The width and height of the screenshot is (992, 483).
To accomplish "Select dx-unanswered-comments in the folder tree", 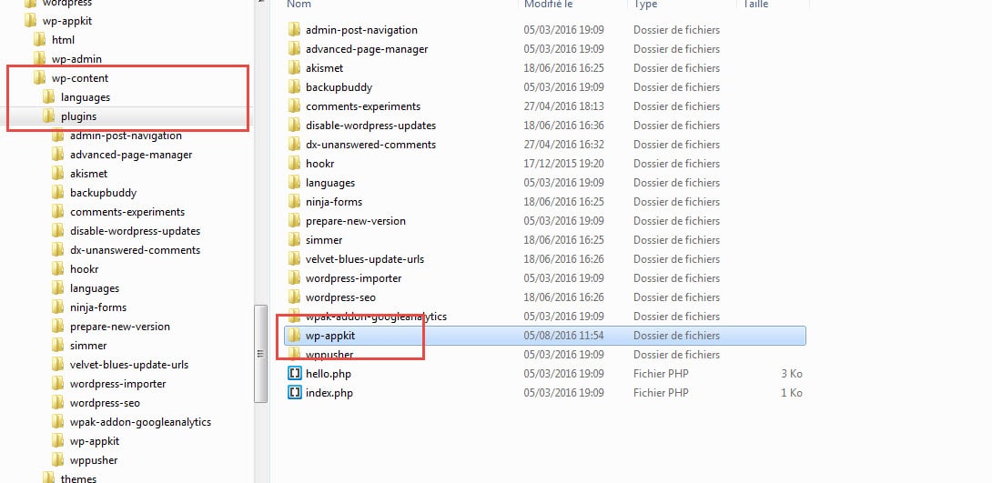I will pos(135,250).
